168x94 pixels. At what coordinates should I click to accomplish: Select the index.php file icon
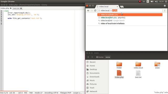[119, 73]
